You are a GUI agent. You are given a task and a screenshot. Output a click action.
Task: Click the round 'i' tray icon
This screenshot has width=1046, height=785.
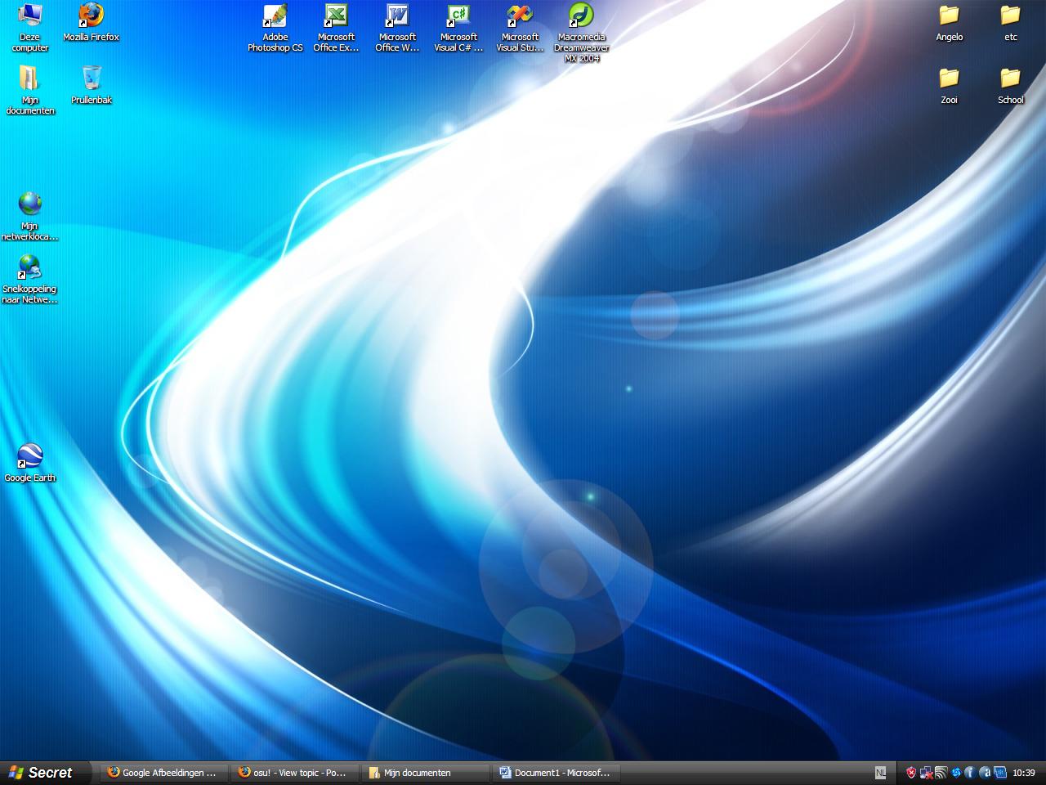[x=970, y=773]
